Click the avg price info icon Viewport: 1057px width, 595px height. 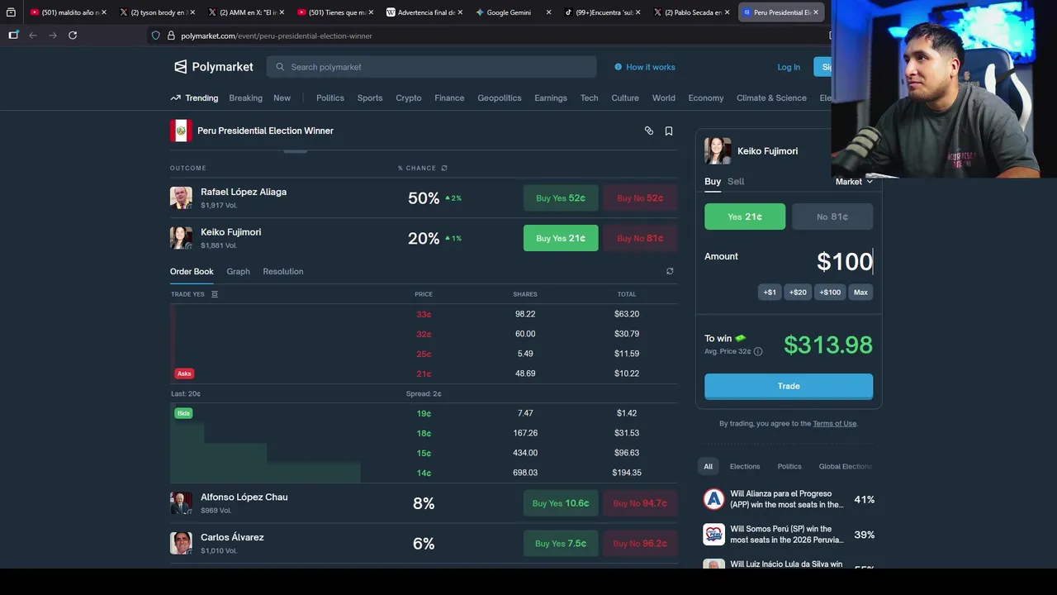tap(758, 351)
